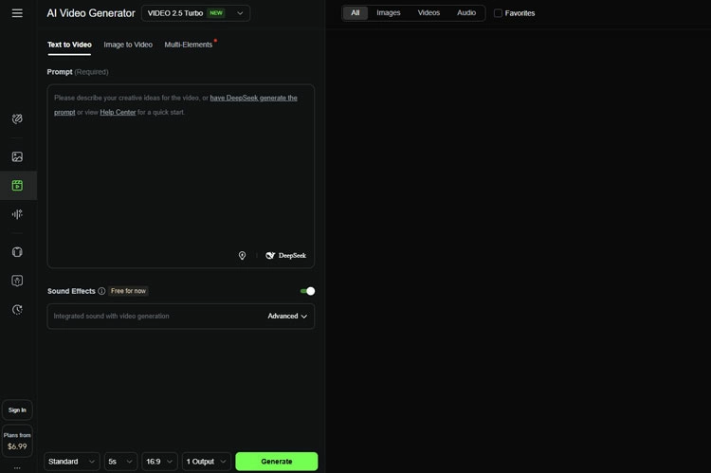Switch to the Image to Video tab
Screen dimensions: 711x473
point(128,45)
